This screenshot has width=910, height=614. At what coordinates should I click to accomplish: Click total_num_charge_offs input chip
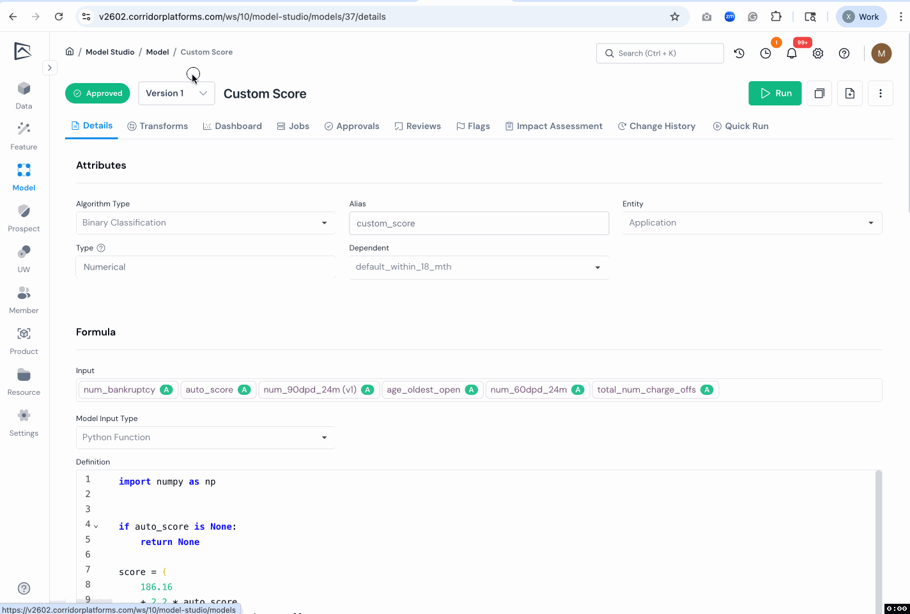click(655, 390)
